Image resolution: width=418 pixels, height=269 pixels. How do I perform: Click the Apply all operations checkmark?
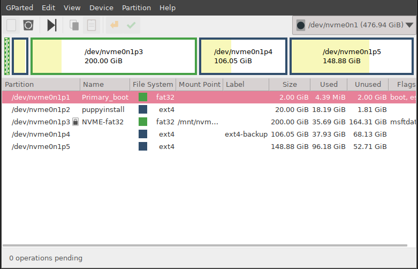pos(131,25)
